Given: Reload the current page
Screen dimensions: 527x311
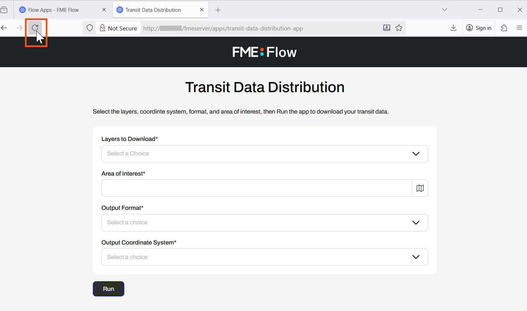Looking at the screenshot, I should tap(35, 28).
